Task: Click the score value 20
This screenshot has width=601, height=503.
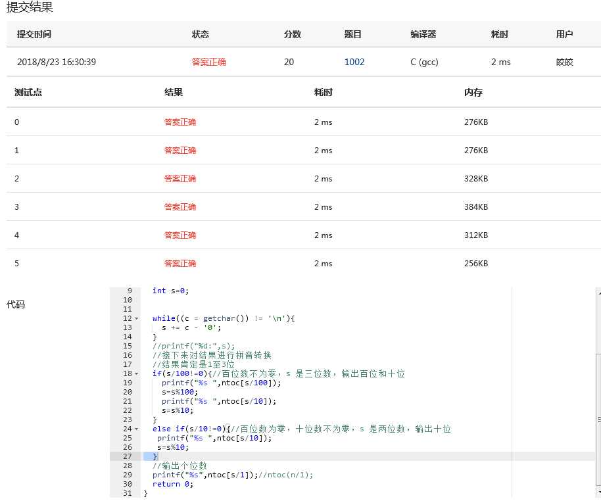Action: point(289,62)
